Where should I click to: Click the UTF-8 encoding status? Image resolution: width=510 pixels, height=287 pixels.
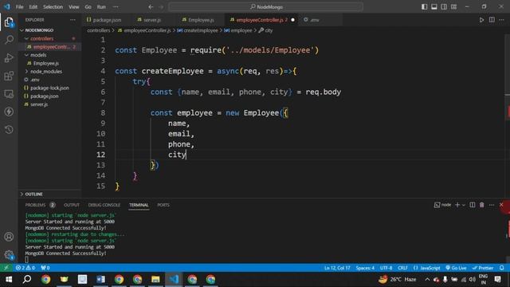(386, 268)
